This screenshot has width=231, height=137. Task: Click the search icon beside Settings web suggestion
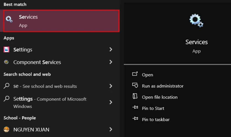(6, 99)
